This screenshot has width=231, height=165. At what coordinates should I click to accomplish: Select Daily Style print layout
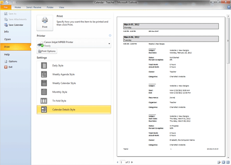[74, 66]
